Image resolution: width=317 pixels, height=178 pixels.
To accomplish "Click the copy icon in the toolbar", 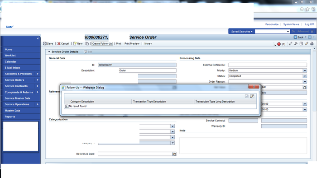I will (87, 43).
